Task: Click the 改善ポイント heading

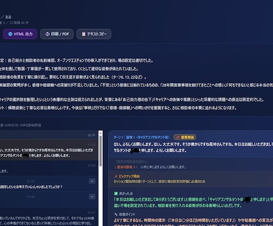Action: (x=127, y=215)
